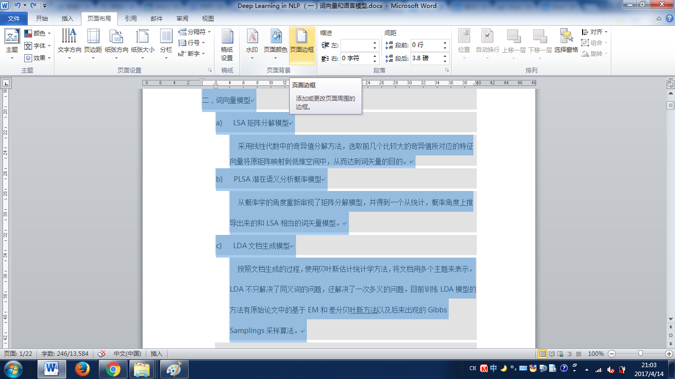Minimize the ribbon with the caret icon
Screen dimensions: 675x379
pyautogui.click(x=658, y=19)
